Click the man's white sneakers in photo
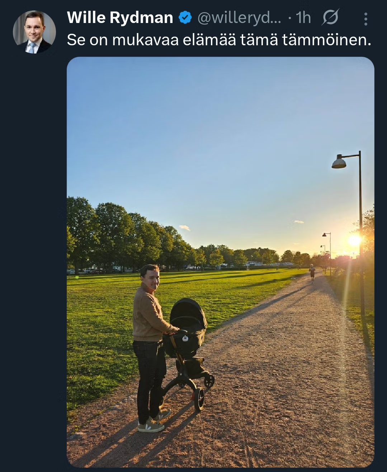Image resolution: width=387 pixels, height=472 pixels. 154,421
